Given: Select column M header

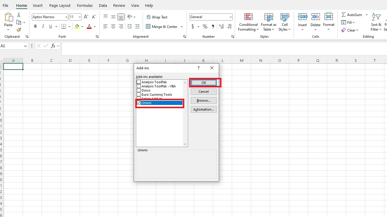Looking at the screenshot, I should pyautogui.click(x=242, y=60).
